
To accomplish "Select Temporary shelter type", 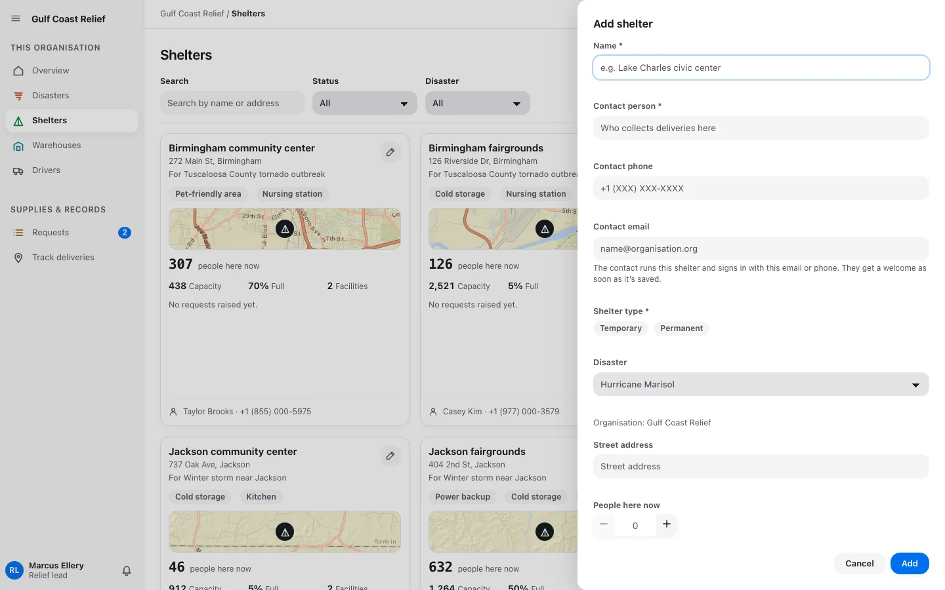I will coord(621,328).
